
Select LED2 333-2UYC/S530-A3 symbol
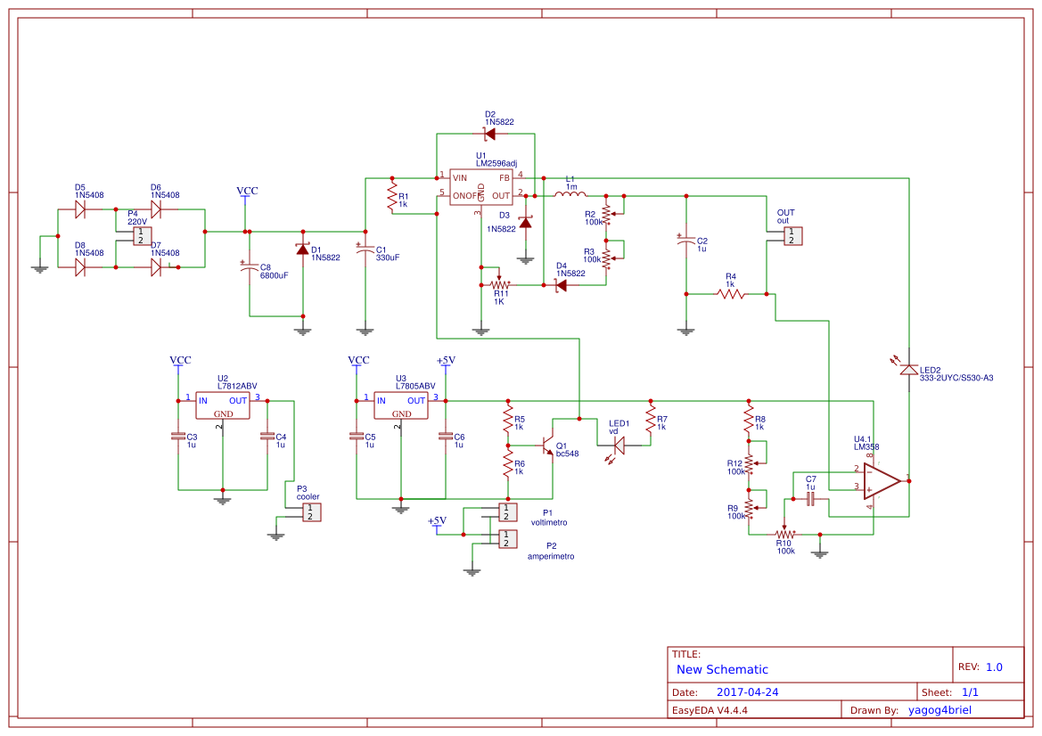pos(907,370)
